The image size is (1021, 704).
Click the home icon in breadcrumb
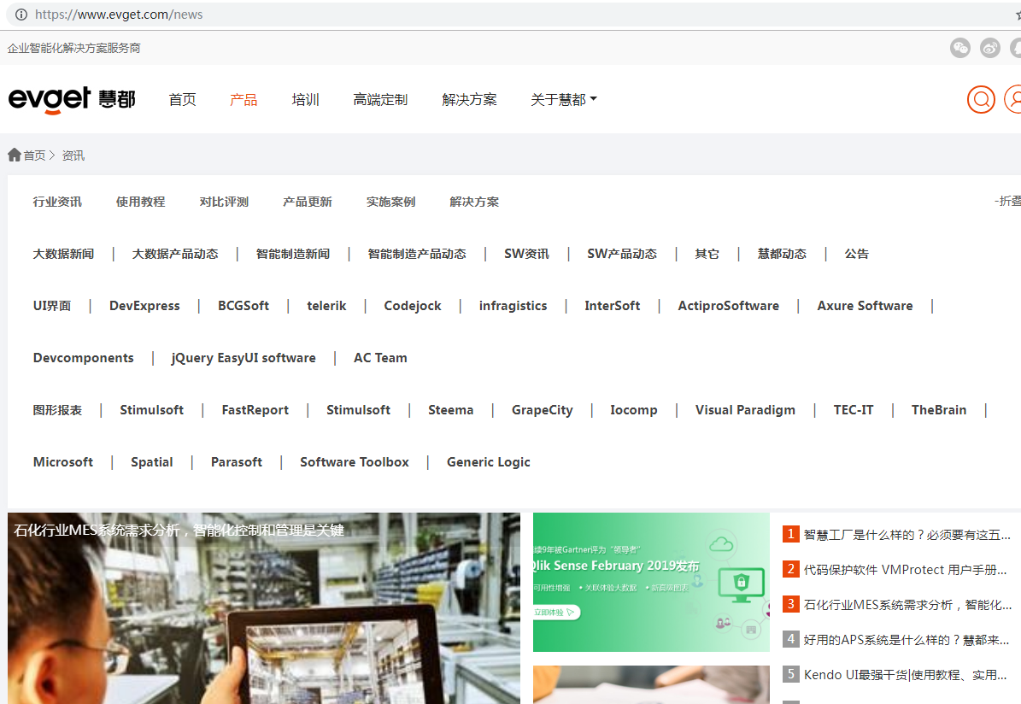click(15, 155)
